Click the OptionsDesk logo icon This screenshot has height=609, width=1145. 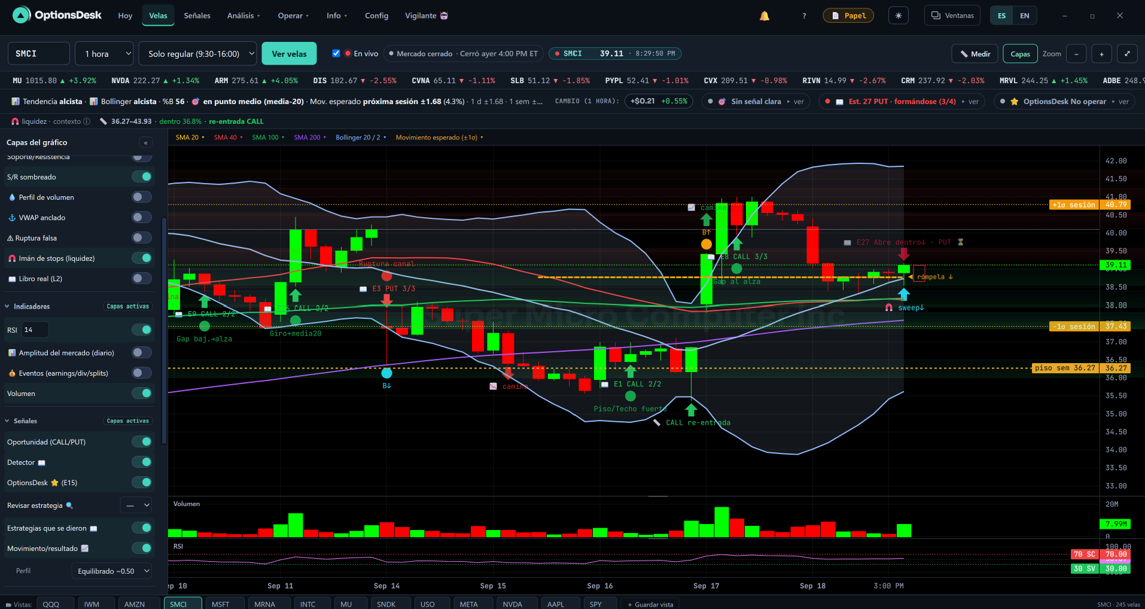tap(22, 15)
